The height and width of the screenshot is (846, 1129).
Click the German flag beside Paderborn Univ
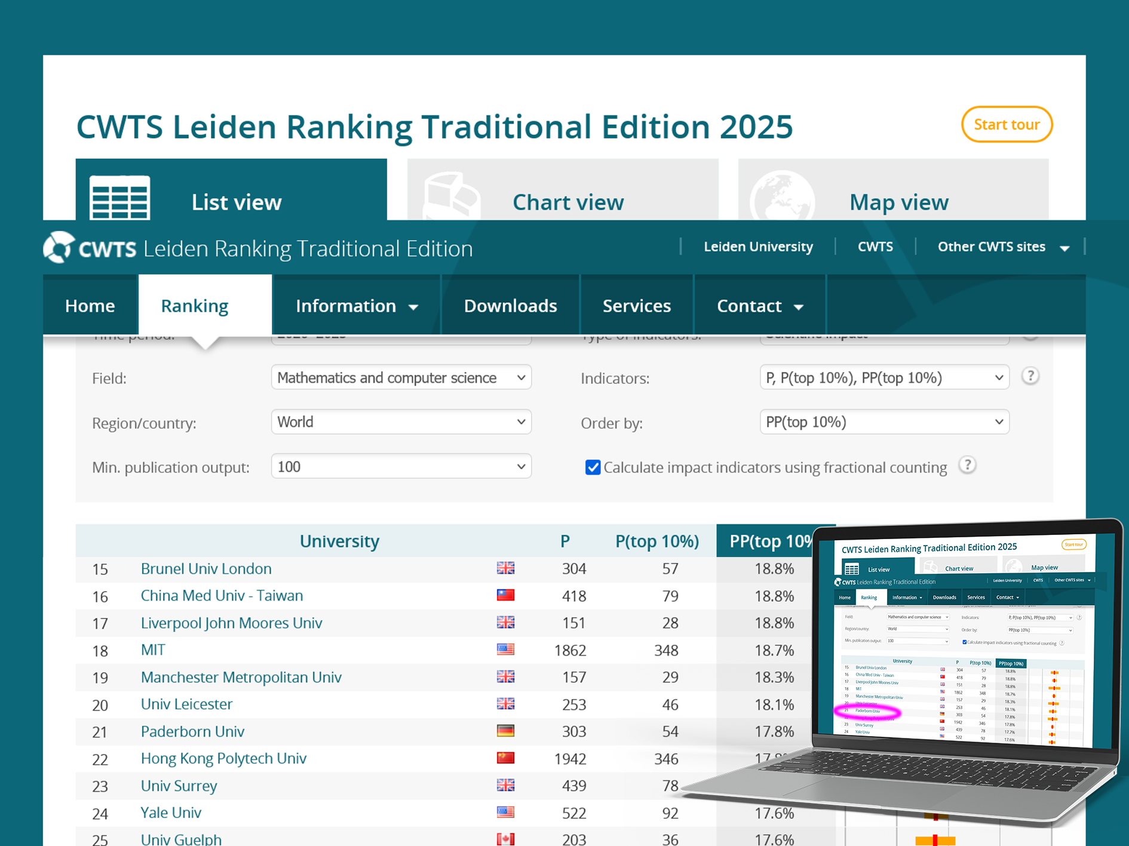tap(505, 731)
